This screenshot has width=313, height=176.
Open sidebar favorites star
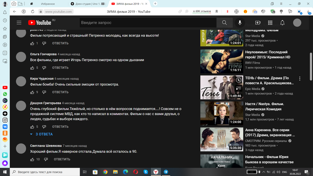(x=5, y=29)
